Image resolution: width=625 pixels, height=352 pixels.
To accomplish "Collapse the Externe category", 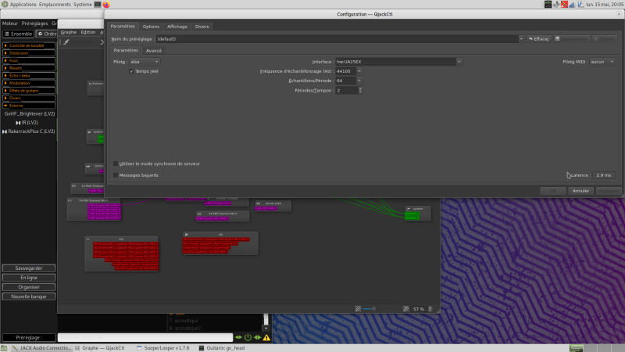I will click(29, 106).
